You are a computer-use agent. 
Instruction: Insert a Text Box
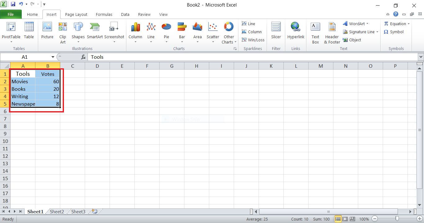click(x=315, y=33)
